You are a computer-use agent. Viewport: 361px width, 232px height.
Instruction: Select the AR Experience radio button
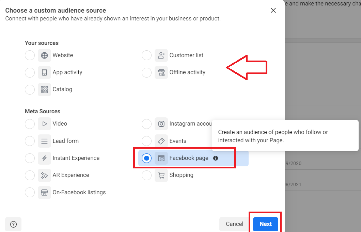(30, 175)
